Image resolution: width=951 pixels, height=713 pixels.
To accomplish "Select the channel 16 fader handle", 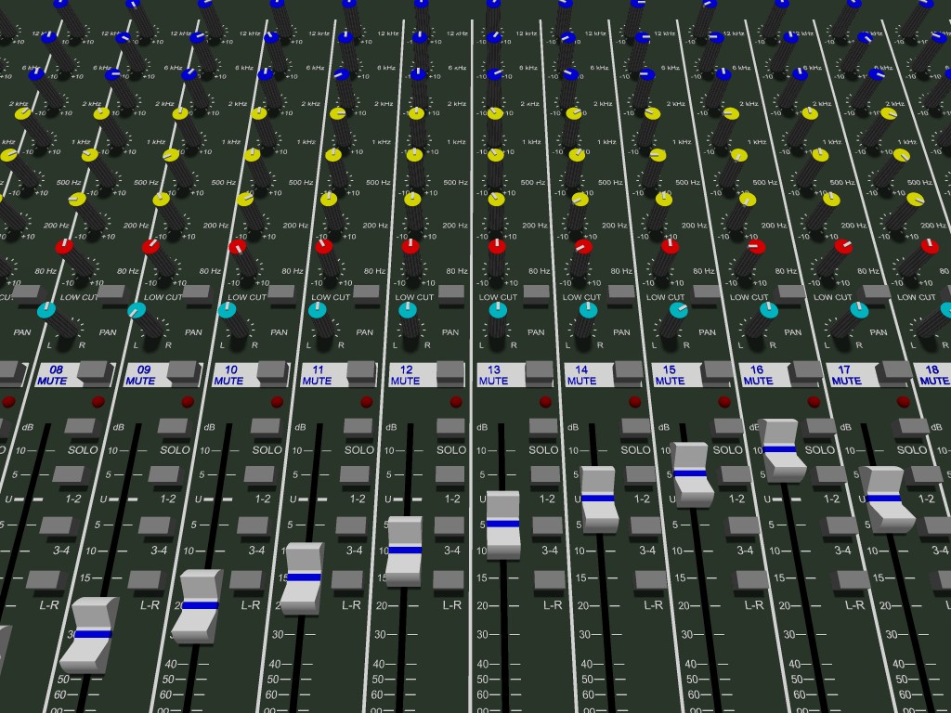I will pos(785,449).
